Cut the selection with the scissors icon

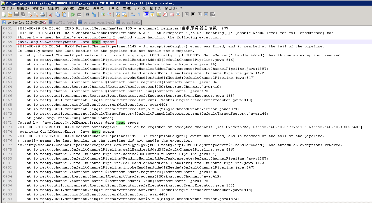pos(51,14)
